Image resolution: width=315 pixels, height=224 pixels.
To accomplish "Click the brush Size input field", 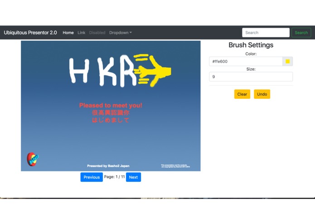I will click(251, 77).
